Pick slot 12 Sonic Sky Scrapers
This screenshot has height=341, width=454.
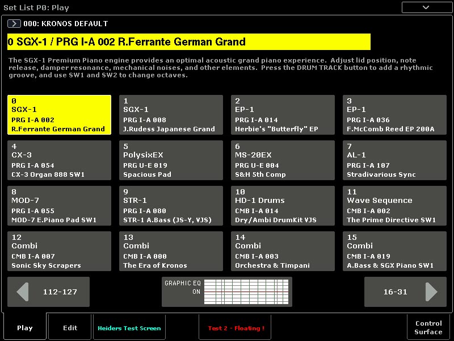(60, 251)
